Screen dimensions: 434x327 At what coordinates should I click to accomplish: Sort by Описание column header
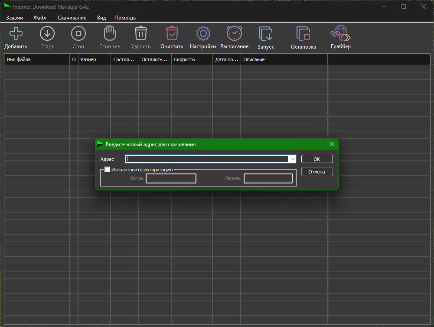[x=284, y=59]
